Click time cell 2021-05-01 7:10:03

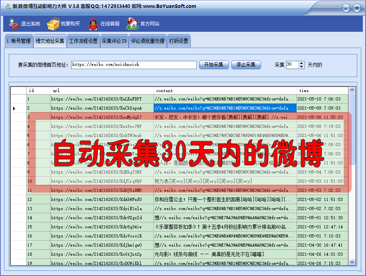pos(322,236)
